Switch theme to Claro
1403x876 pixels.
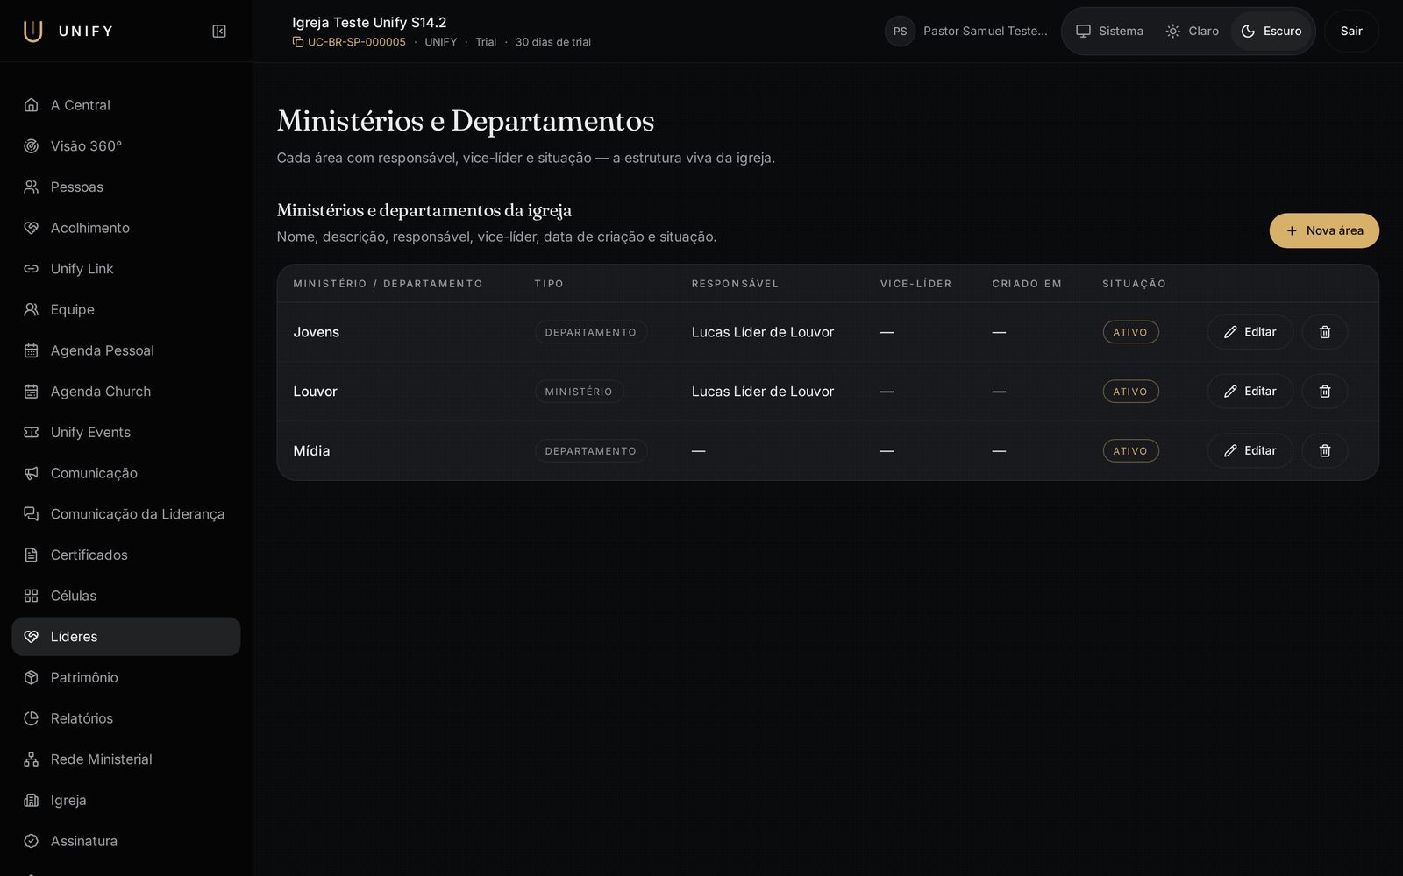(1192, 32)
